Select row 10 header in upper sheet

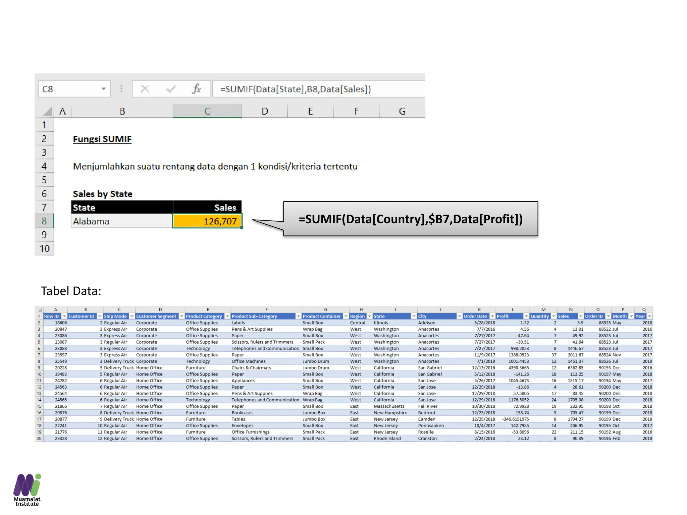point(44,249)
